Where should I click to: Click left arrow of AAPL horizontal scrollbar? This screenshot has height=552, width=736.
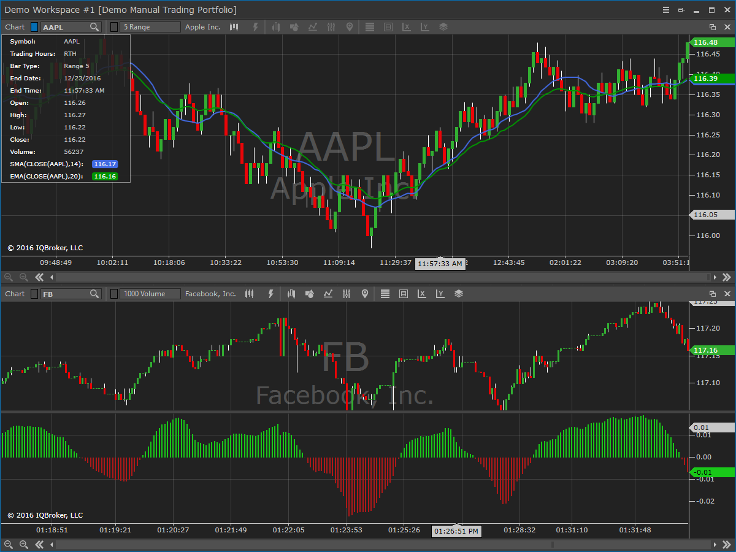pos(51,277)
